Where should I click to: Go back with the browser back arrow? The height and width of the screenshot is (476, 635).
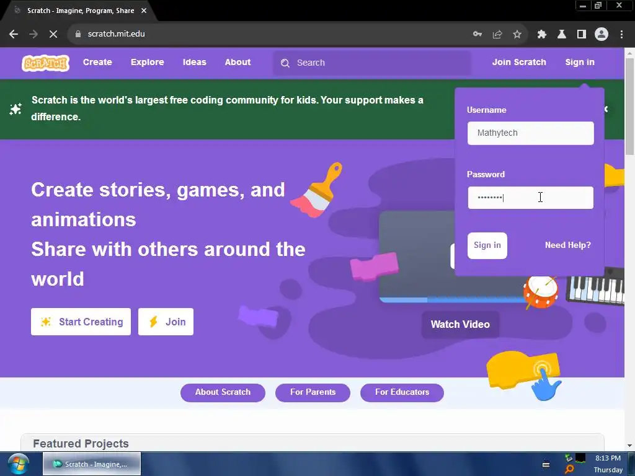(x=14, y=34)
